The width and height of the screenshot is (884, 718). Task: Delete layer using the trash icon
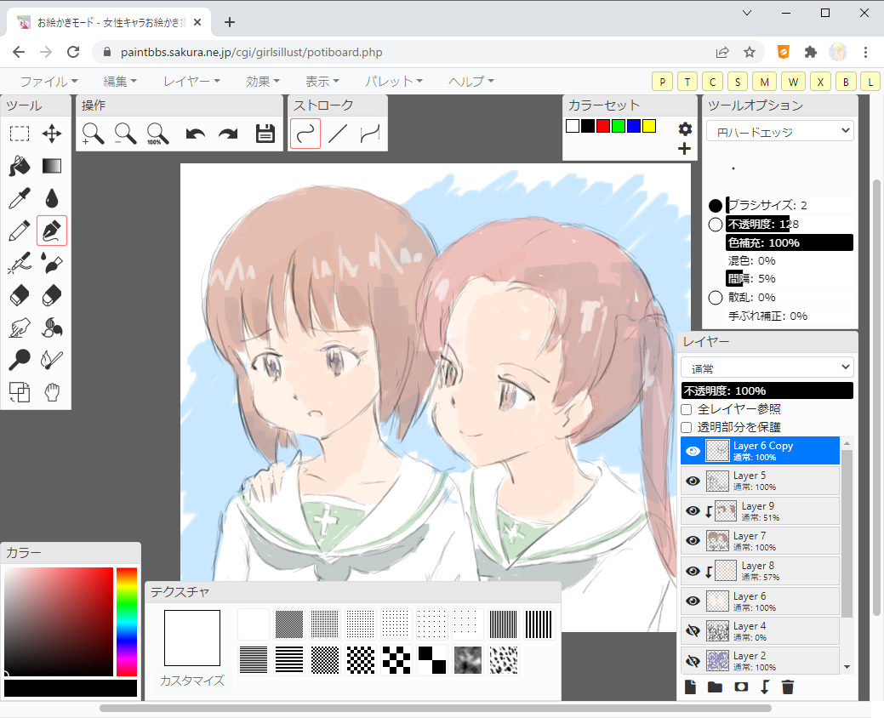point(788,687)
